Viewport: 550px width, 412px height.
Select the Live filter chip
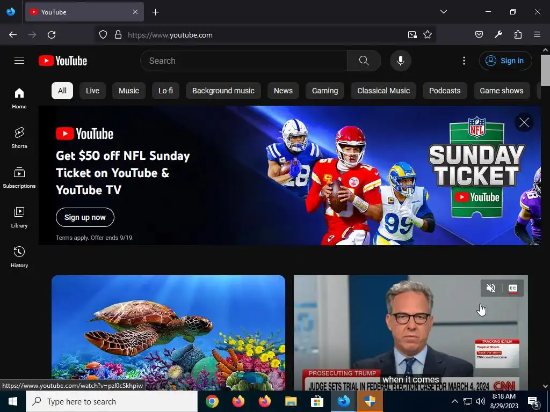tap(92, 91)
